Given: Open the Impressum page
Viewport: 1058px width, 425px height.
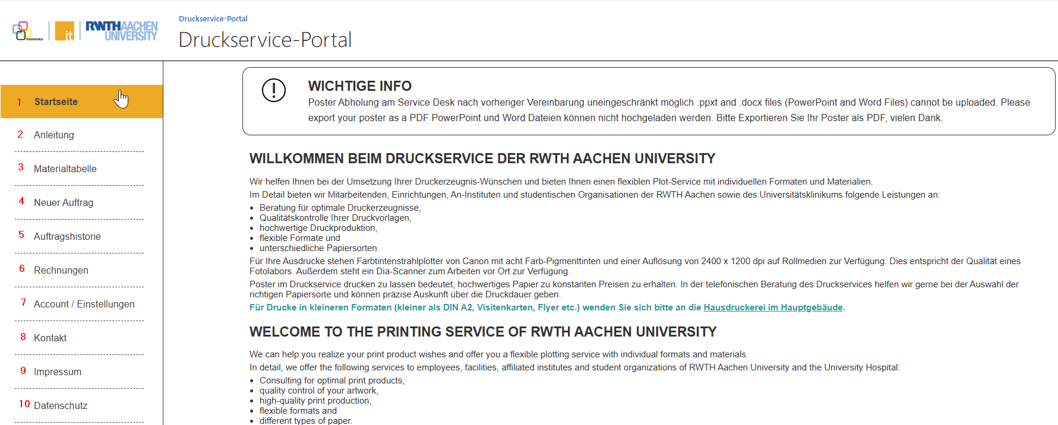Looking at the screenshot, I should coord(58,372).
